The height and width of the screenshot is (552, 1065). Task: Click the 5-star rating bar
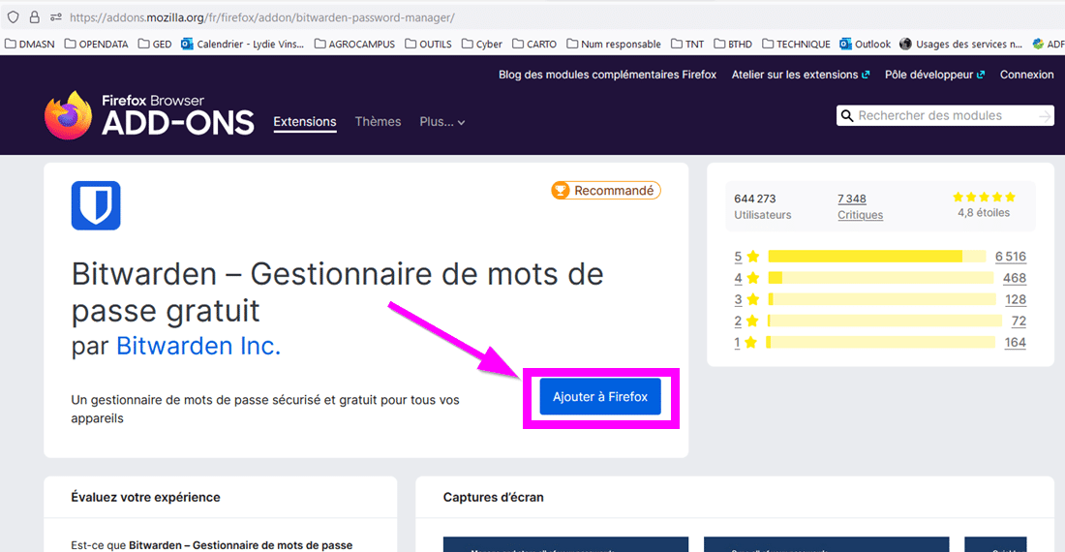(877, 256)
